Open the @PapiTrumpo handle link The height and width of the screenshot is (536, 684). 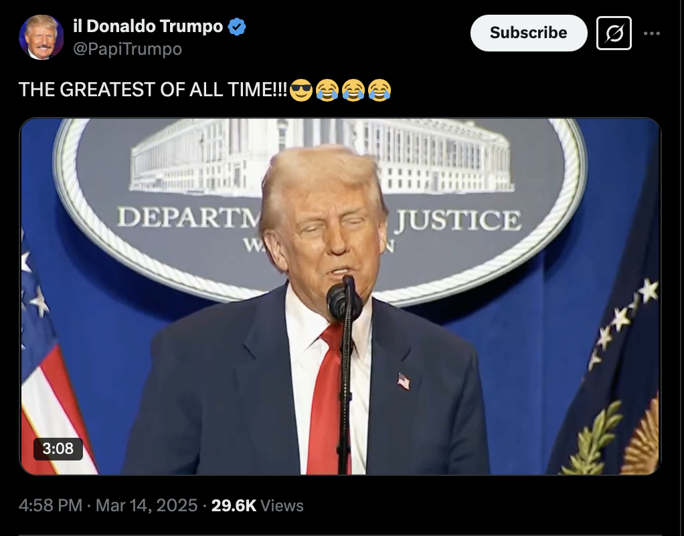pyautogui.click(x=127, y=49)
